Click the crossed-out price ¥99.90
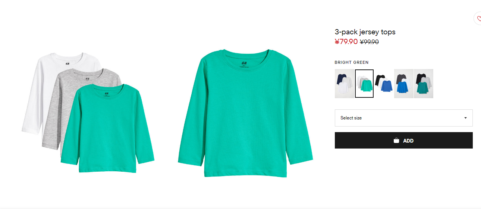 [x=369, y=42]
